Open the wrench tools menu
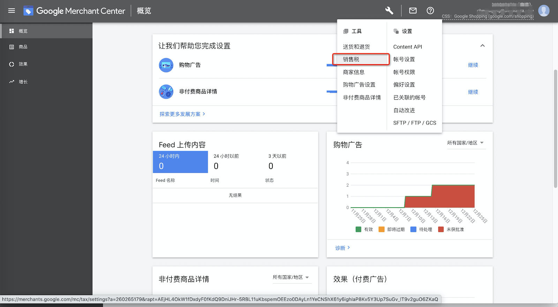Viewport: 558px width, 307px height. (389, 10)
